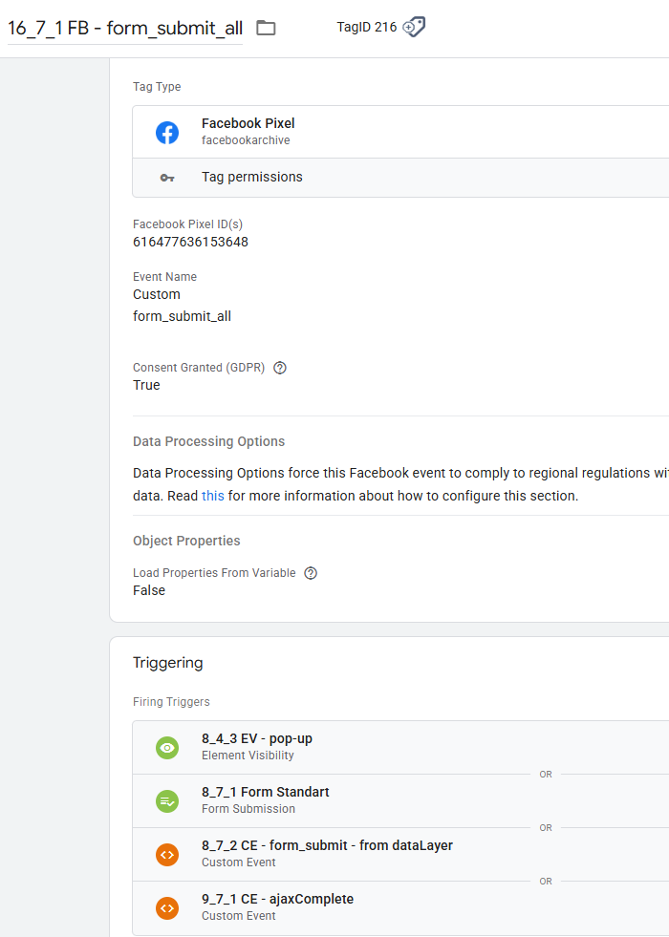This screenshot has width=669, height=937.
Task: Open trigger 8_7_1 Form Standart
Action: (266, 792)
